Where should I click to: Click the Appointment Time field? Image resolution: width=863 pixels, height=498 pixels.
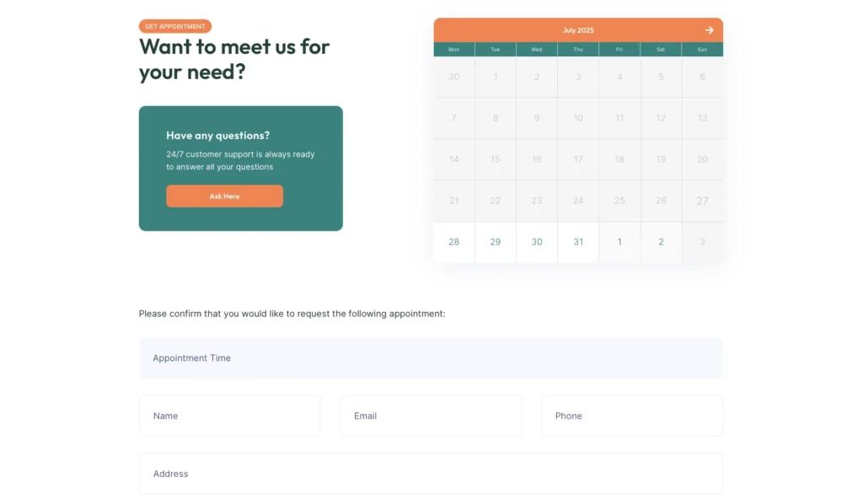(431, 358)
